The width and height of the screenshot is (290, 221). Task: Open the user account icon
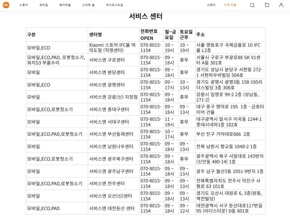point(281,5)
